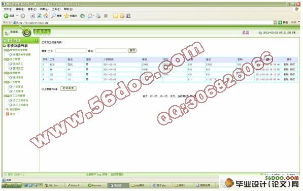The height and width of the screenshot is (191, 303).
Task: Click the down arrow icon on sidebar header
Action: click(x=37, y=41)
